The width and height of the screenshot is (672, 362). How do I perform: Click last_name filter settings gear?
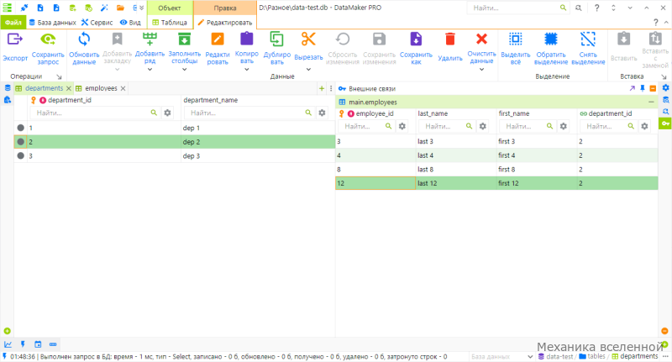pyautogui.click(x=483, y=126)
